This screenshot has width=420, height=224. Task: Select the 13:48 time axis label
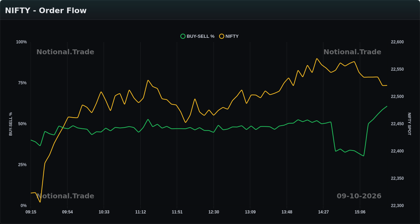[287, 212]
